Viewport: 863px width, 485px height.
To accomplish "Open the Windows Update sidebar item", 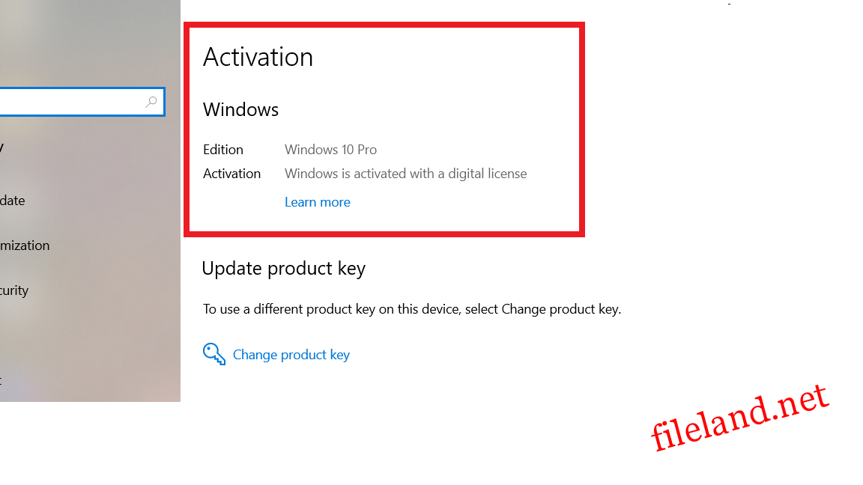I will click(13, 201).
